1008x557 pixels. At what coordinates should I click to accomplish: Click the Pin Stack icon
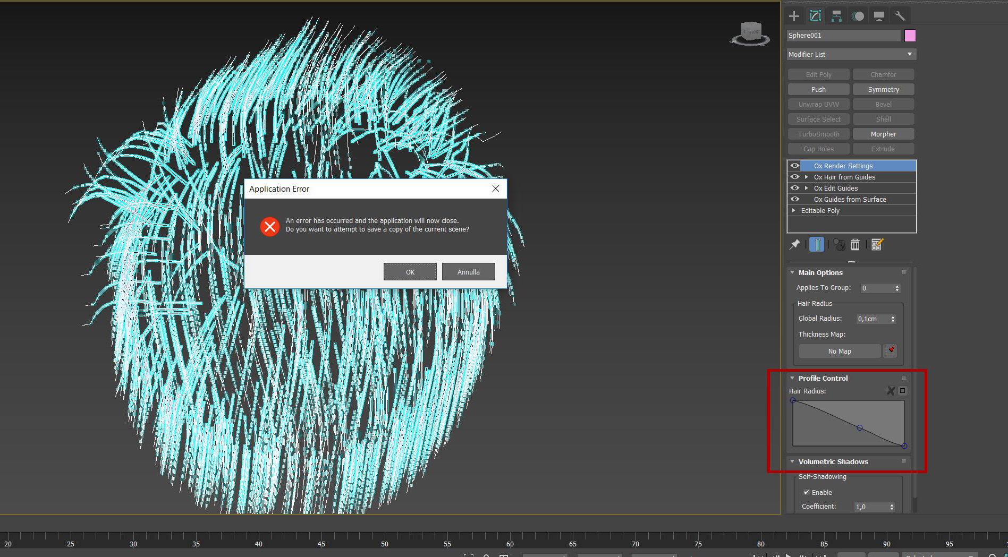794,244
